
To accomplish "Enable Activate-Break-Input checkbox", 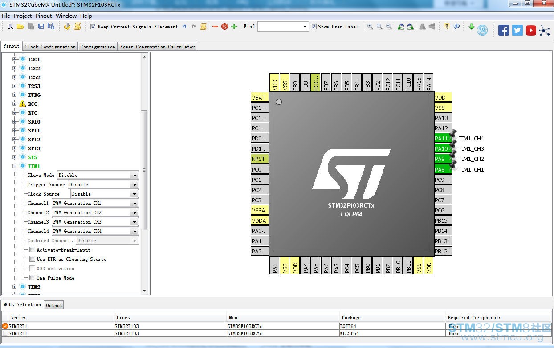I will [x=32, y=250].
